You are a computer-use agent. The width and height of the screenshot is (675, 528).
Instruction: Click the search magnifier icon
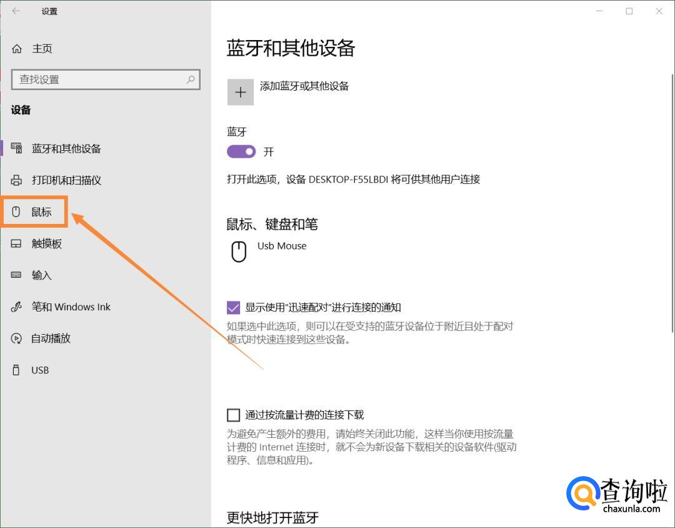coord(191,79)
